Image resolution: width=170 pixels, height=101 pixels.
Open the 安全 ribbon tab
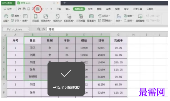[126, 9]
